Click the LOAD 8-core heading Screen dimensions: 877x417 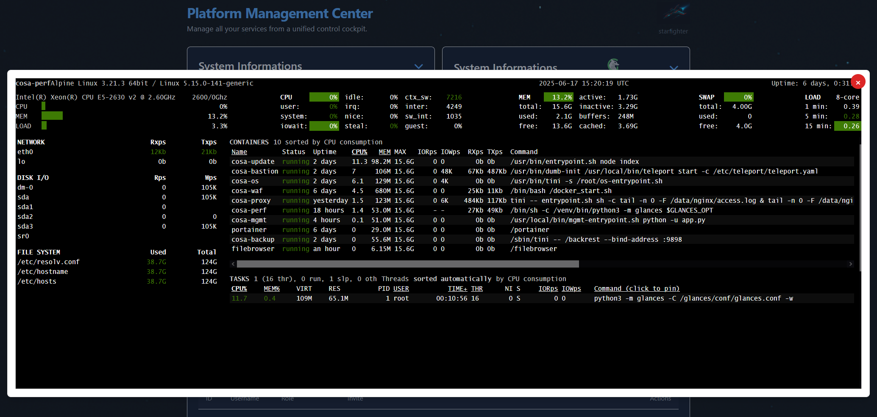coord(832,97)
